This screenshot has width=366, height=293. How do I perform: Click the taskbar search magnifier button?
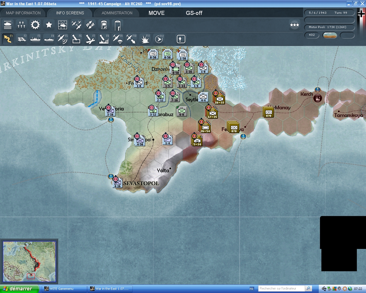(x=308, y=288)
